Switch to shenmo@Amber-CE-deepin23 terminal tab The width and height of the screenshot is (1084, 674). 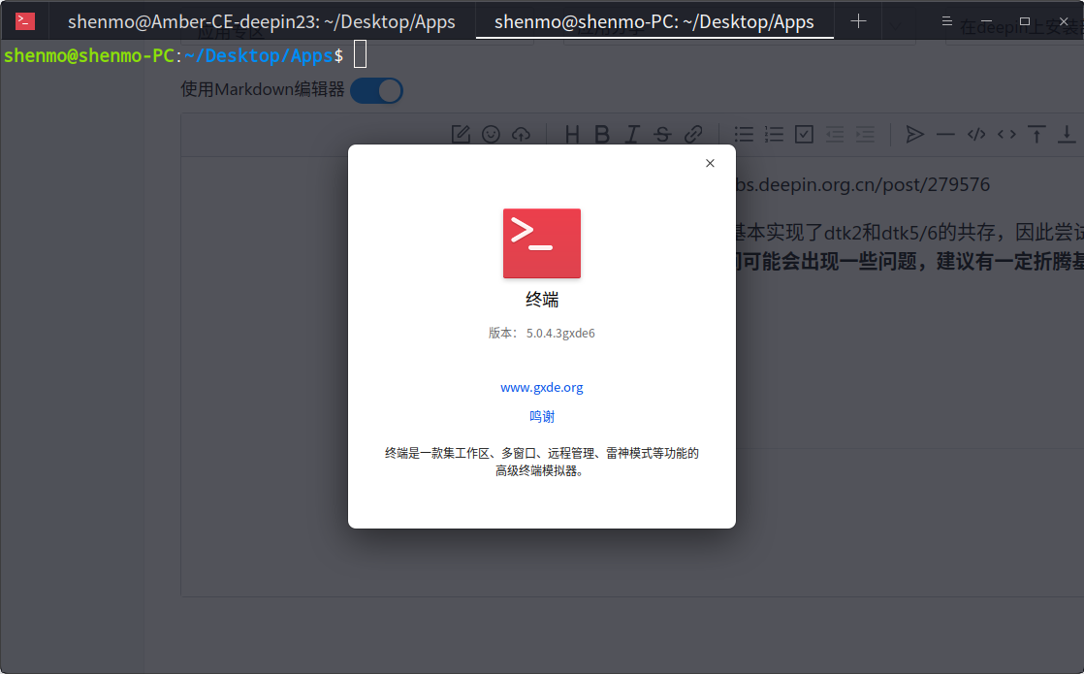pyautogui.click(x=262, y=21)
